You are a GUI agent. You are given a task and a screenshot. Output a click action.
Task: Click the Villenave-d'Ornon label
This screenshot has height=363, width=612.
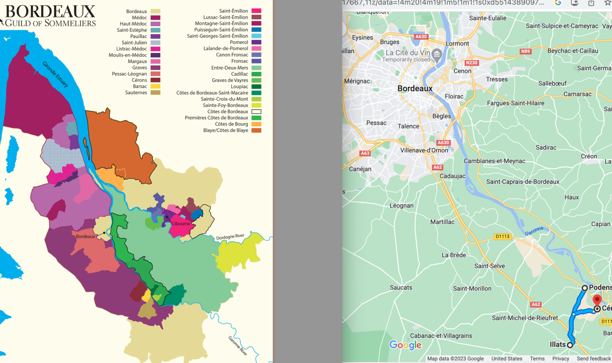pos(424,151)
